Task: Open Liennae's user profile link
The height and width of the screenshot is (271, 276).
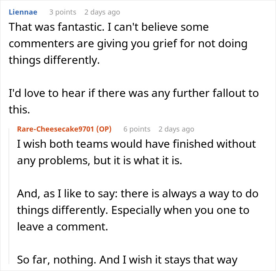Action: 23,12
